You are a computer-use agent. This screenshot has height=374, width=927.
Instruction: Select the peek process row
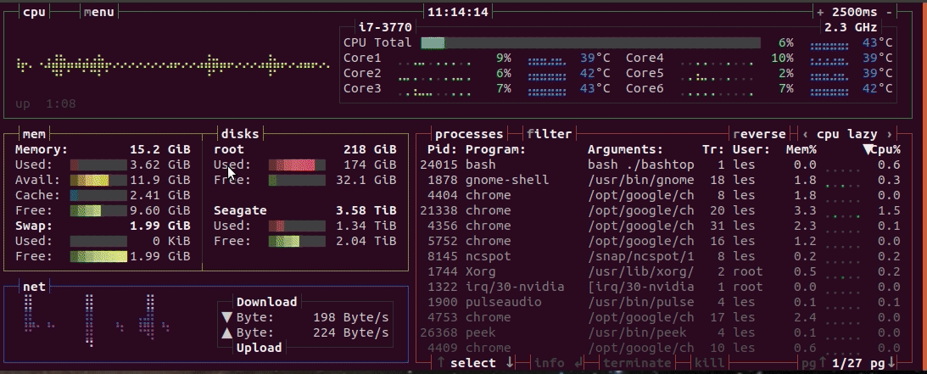pyautogui.click(x=660, y=332)
